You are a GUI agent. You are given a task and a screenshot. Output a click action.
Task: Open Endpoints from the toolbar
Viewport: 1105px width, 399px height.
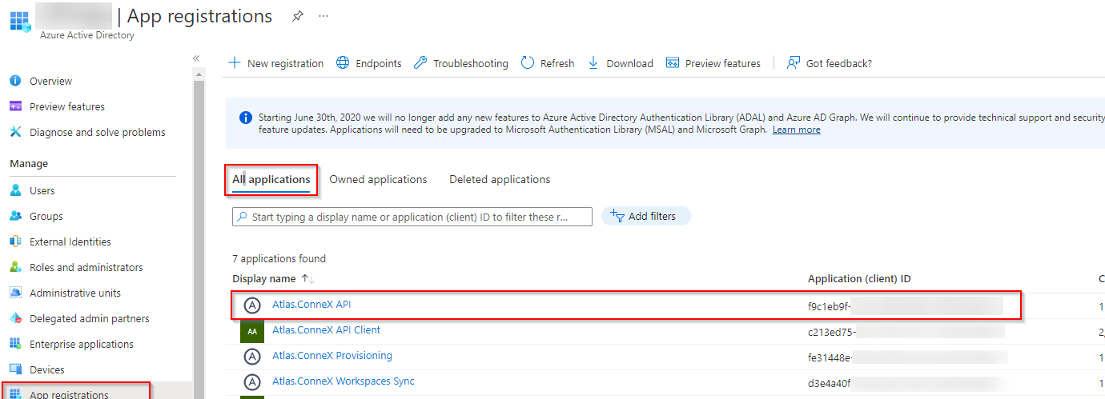(x=369, y=63)
